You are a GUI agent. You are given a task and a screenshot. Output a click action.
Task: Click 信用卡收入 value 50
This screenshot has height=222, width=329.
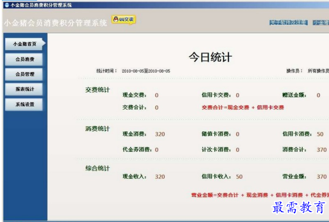pos(239,176)
